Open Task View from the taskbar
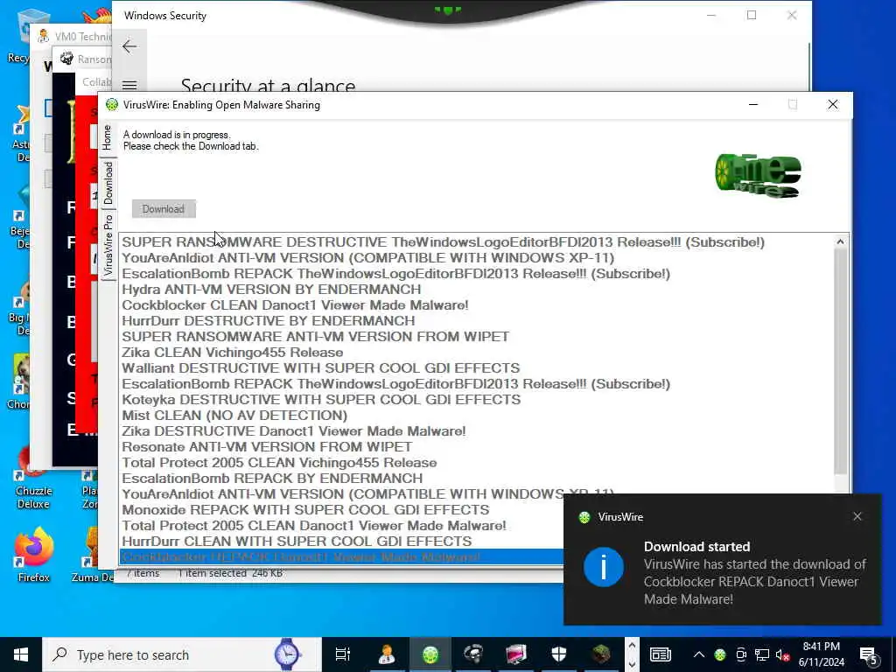Image resolution: width=896 pixels, height=672 pixels. (343, 654)
